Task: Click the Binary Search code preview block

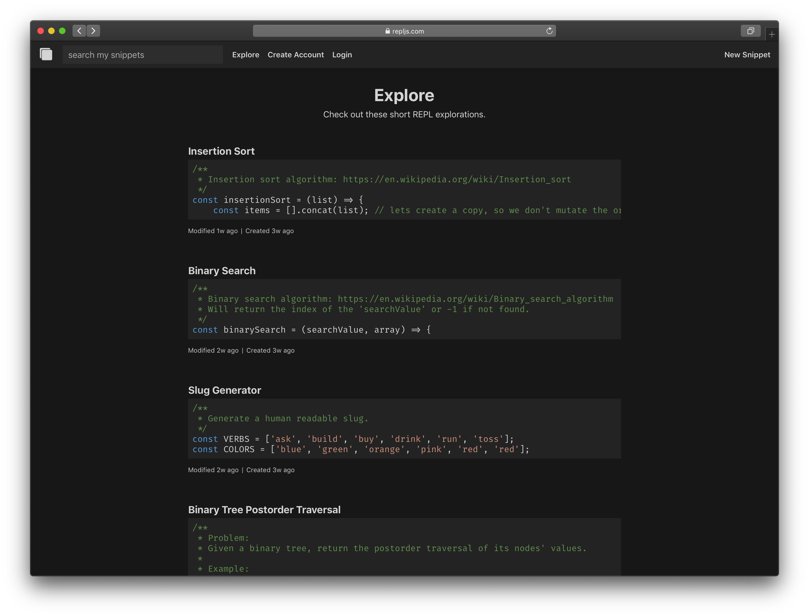Action: tap(404, 309)
